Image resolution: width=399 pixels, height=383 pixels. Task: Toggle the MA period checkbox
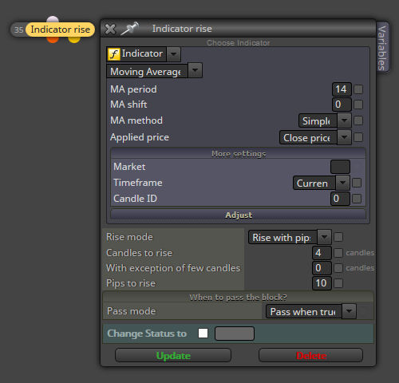click(x=358, y=89)
